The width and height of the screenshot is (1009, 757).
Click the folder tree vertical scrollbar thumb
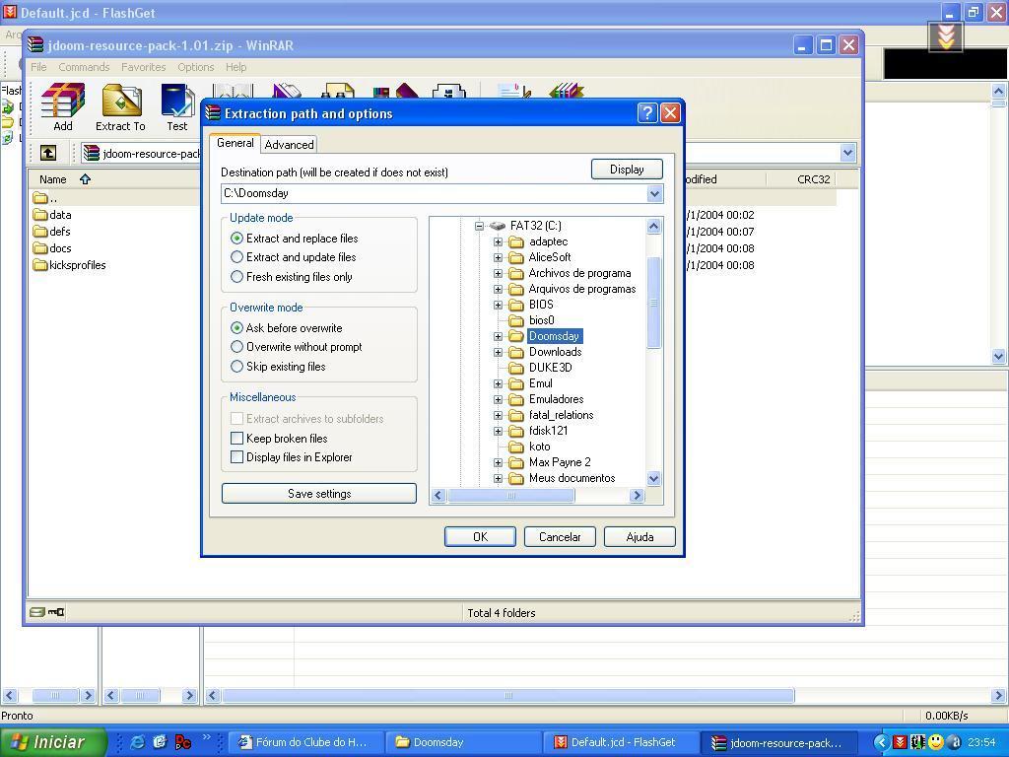click(654, 303)
